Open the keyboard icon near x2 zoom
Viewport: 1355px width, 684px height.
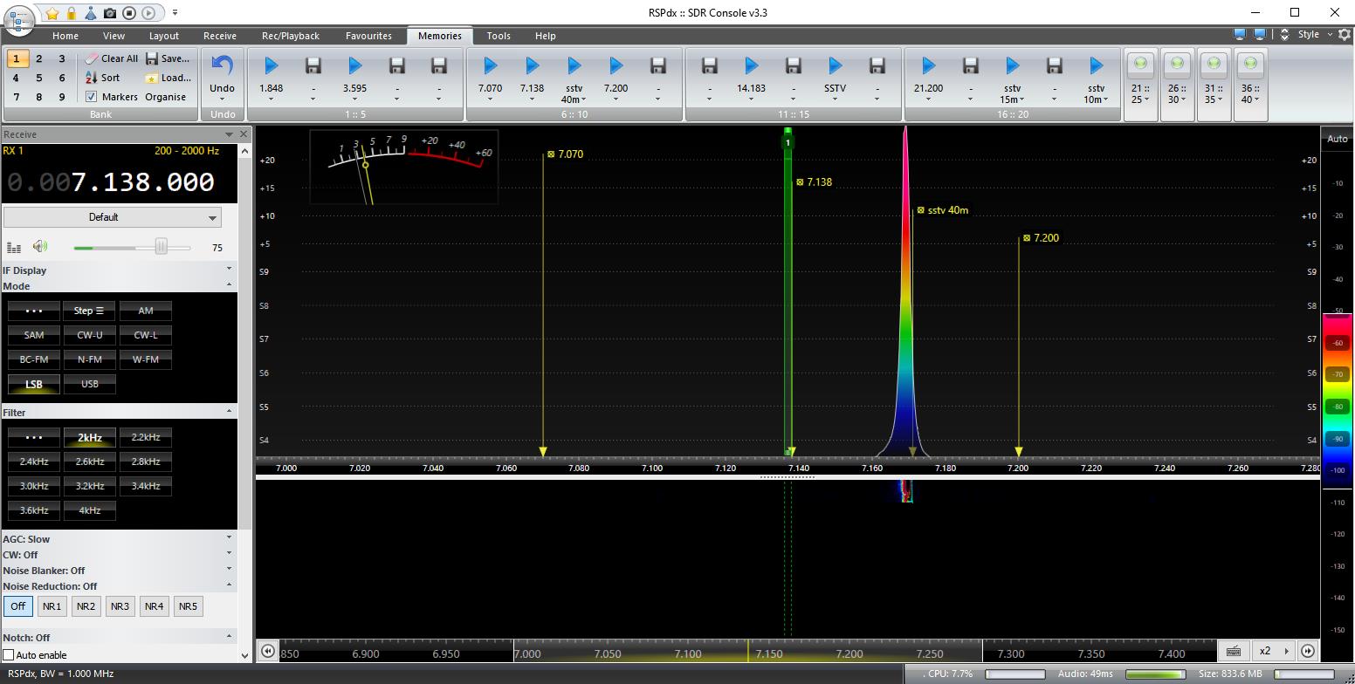[1233, 651]
